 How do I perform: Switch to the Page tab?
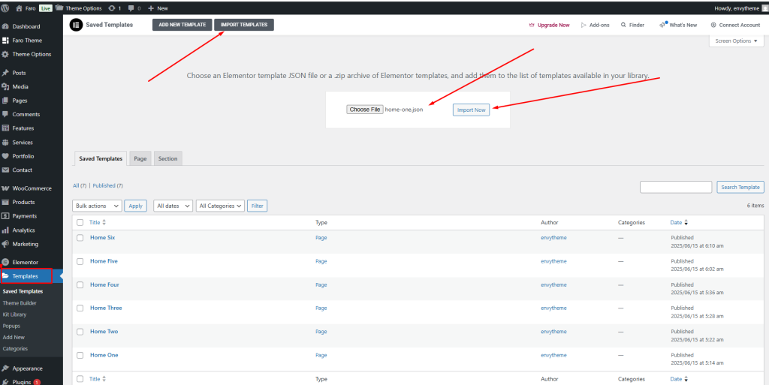click(x=140, y=158)
